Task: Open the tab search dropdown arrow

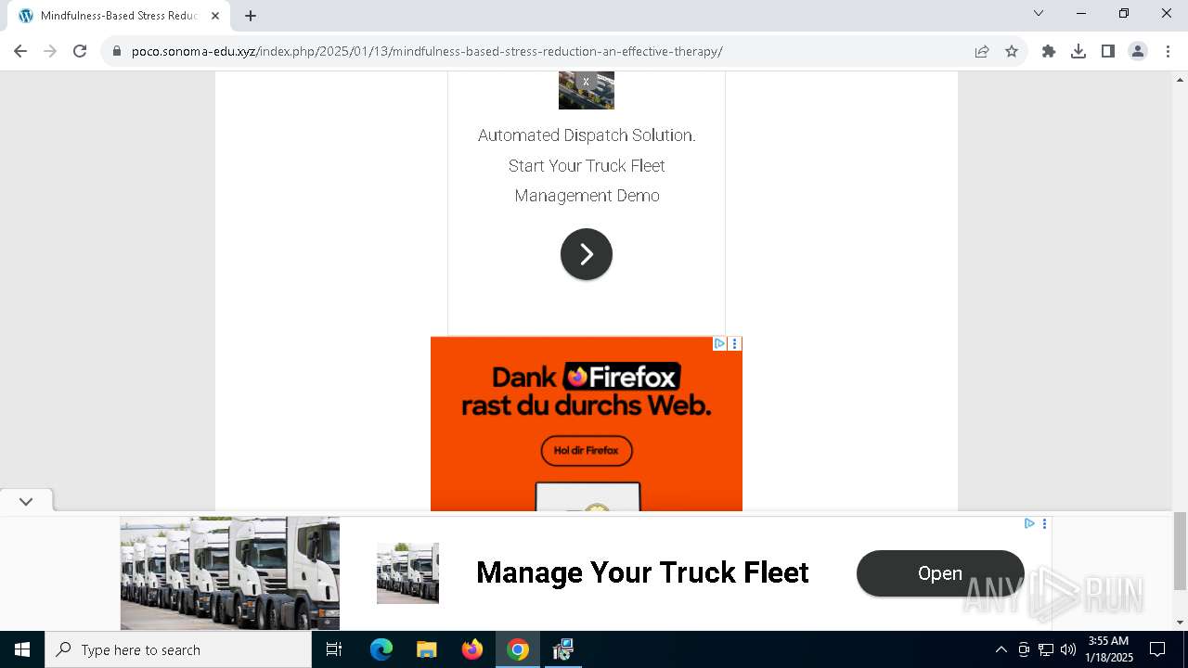Action: pos(1039,13)
